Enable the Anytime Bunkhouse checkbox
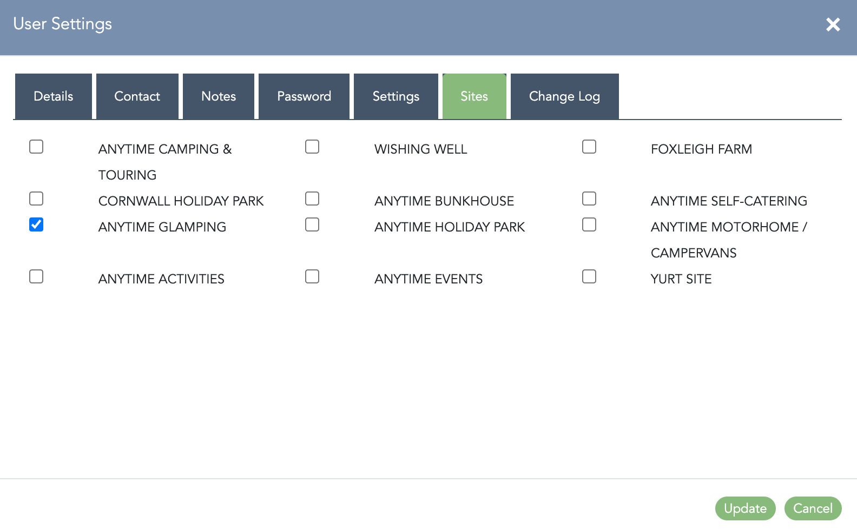Viewport: 857px width, 529px height. [x=312, y=199]
